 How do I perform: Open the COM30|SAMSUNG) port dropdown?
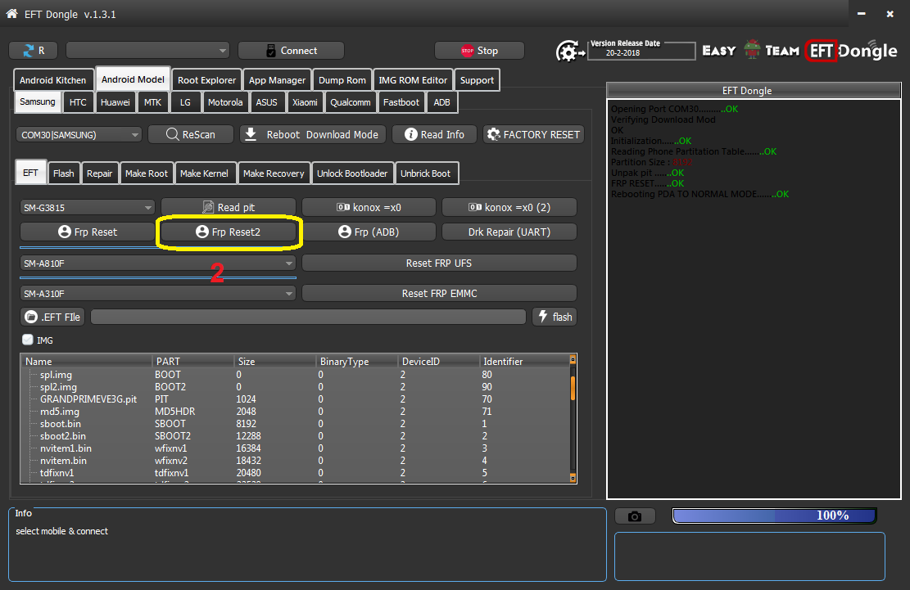[x=79, y=134]
